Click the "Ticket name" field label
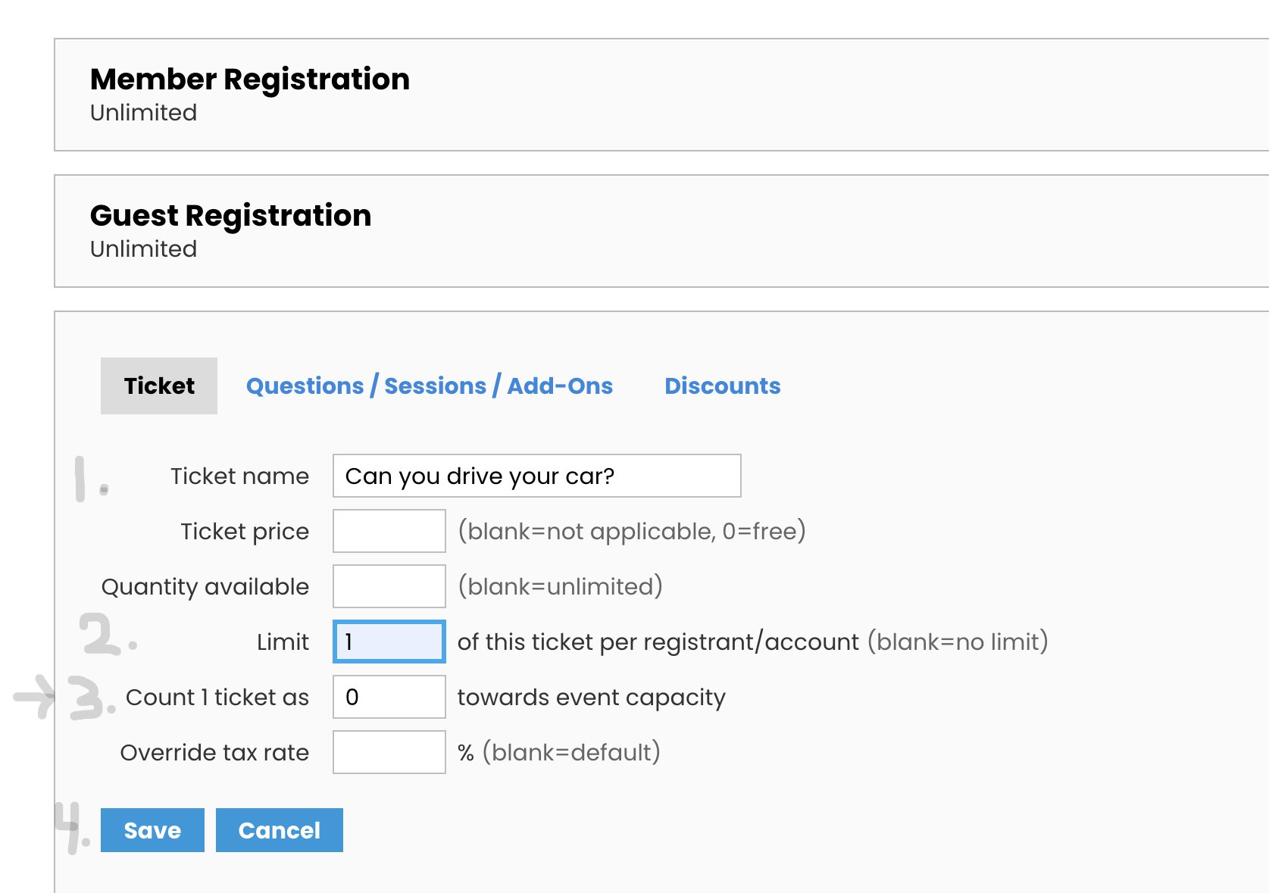Viewport: 1269px width, 893px height. (239, 476)
